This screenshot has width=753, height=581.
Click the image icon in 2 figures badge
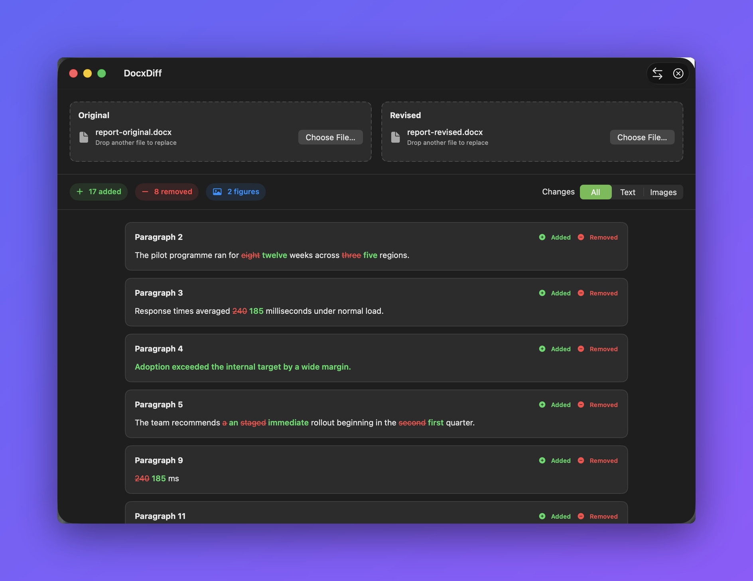[217, 192]
